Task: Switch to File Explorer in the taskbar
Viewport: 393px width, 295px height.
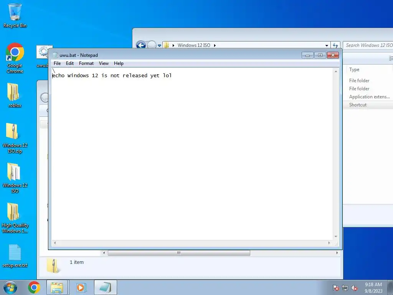Action: point(57,287)
